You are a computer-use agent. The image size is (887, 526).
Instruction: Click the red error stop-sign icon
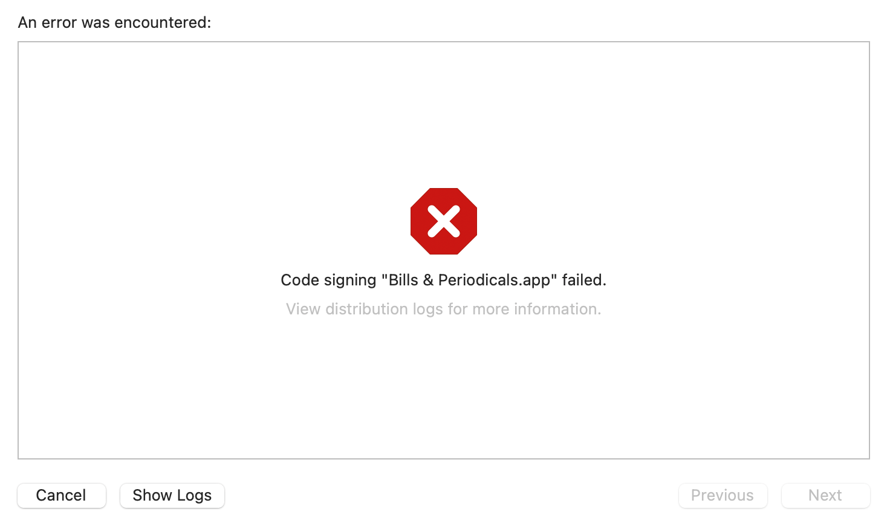pos(443,221)
